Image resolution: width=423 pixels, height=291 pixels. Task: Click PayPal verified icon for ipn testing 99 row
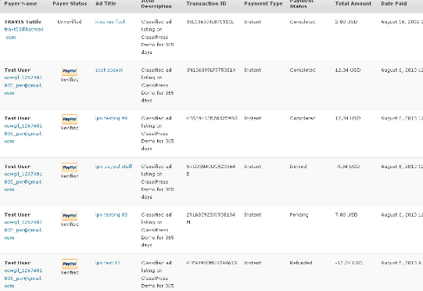pyautogui.click(x=70, y=119)
